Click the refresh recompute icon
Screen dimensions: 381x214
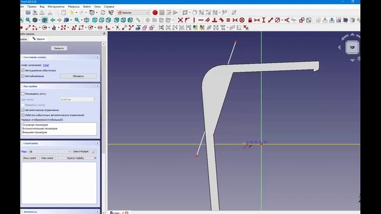click(103, 12)
